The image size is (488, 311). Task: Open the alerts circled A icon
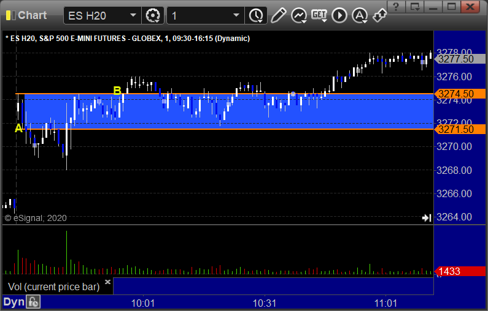point(360,15)
